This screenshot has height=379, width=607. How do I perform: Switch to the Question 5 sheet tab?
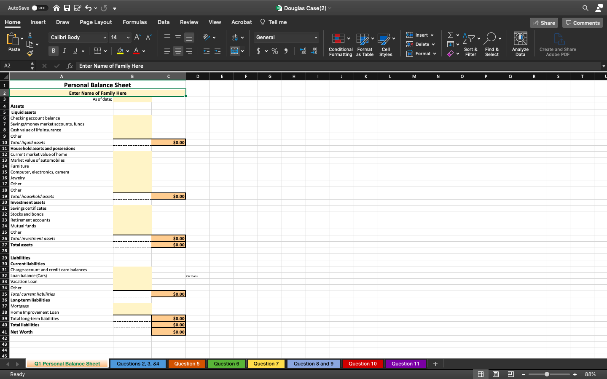click(x=187, y=363)
